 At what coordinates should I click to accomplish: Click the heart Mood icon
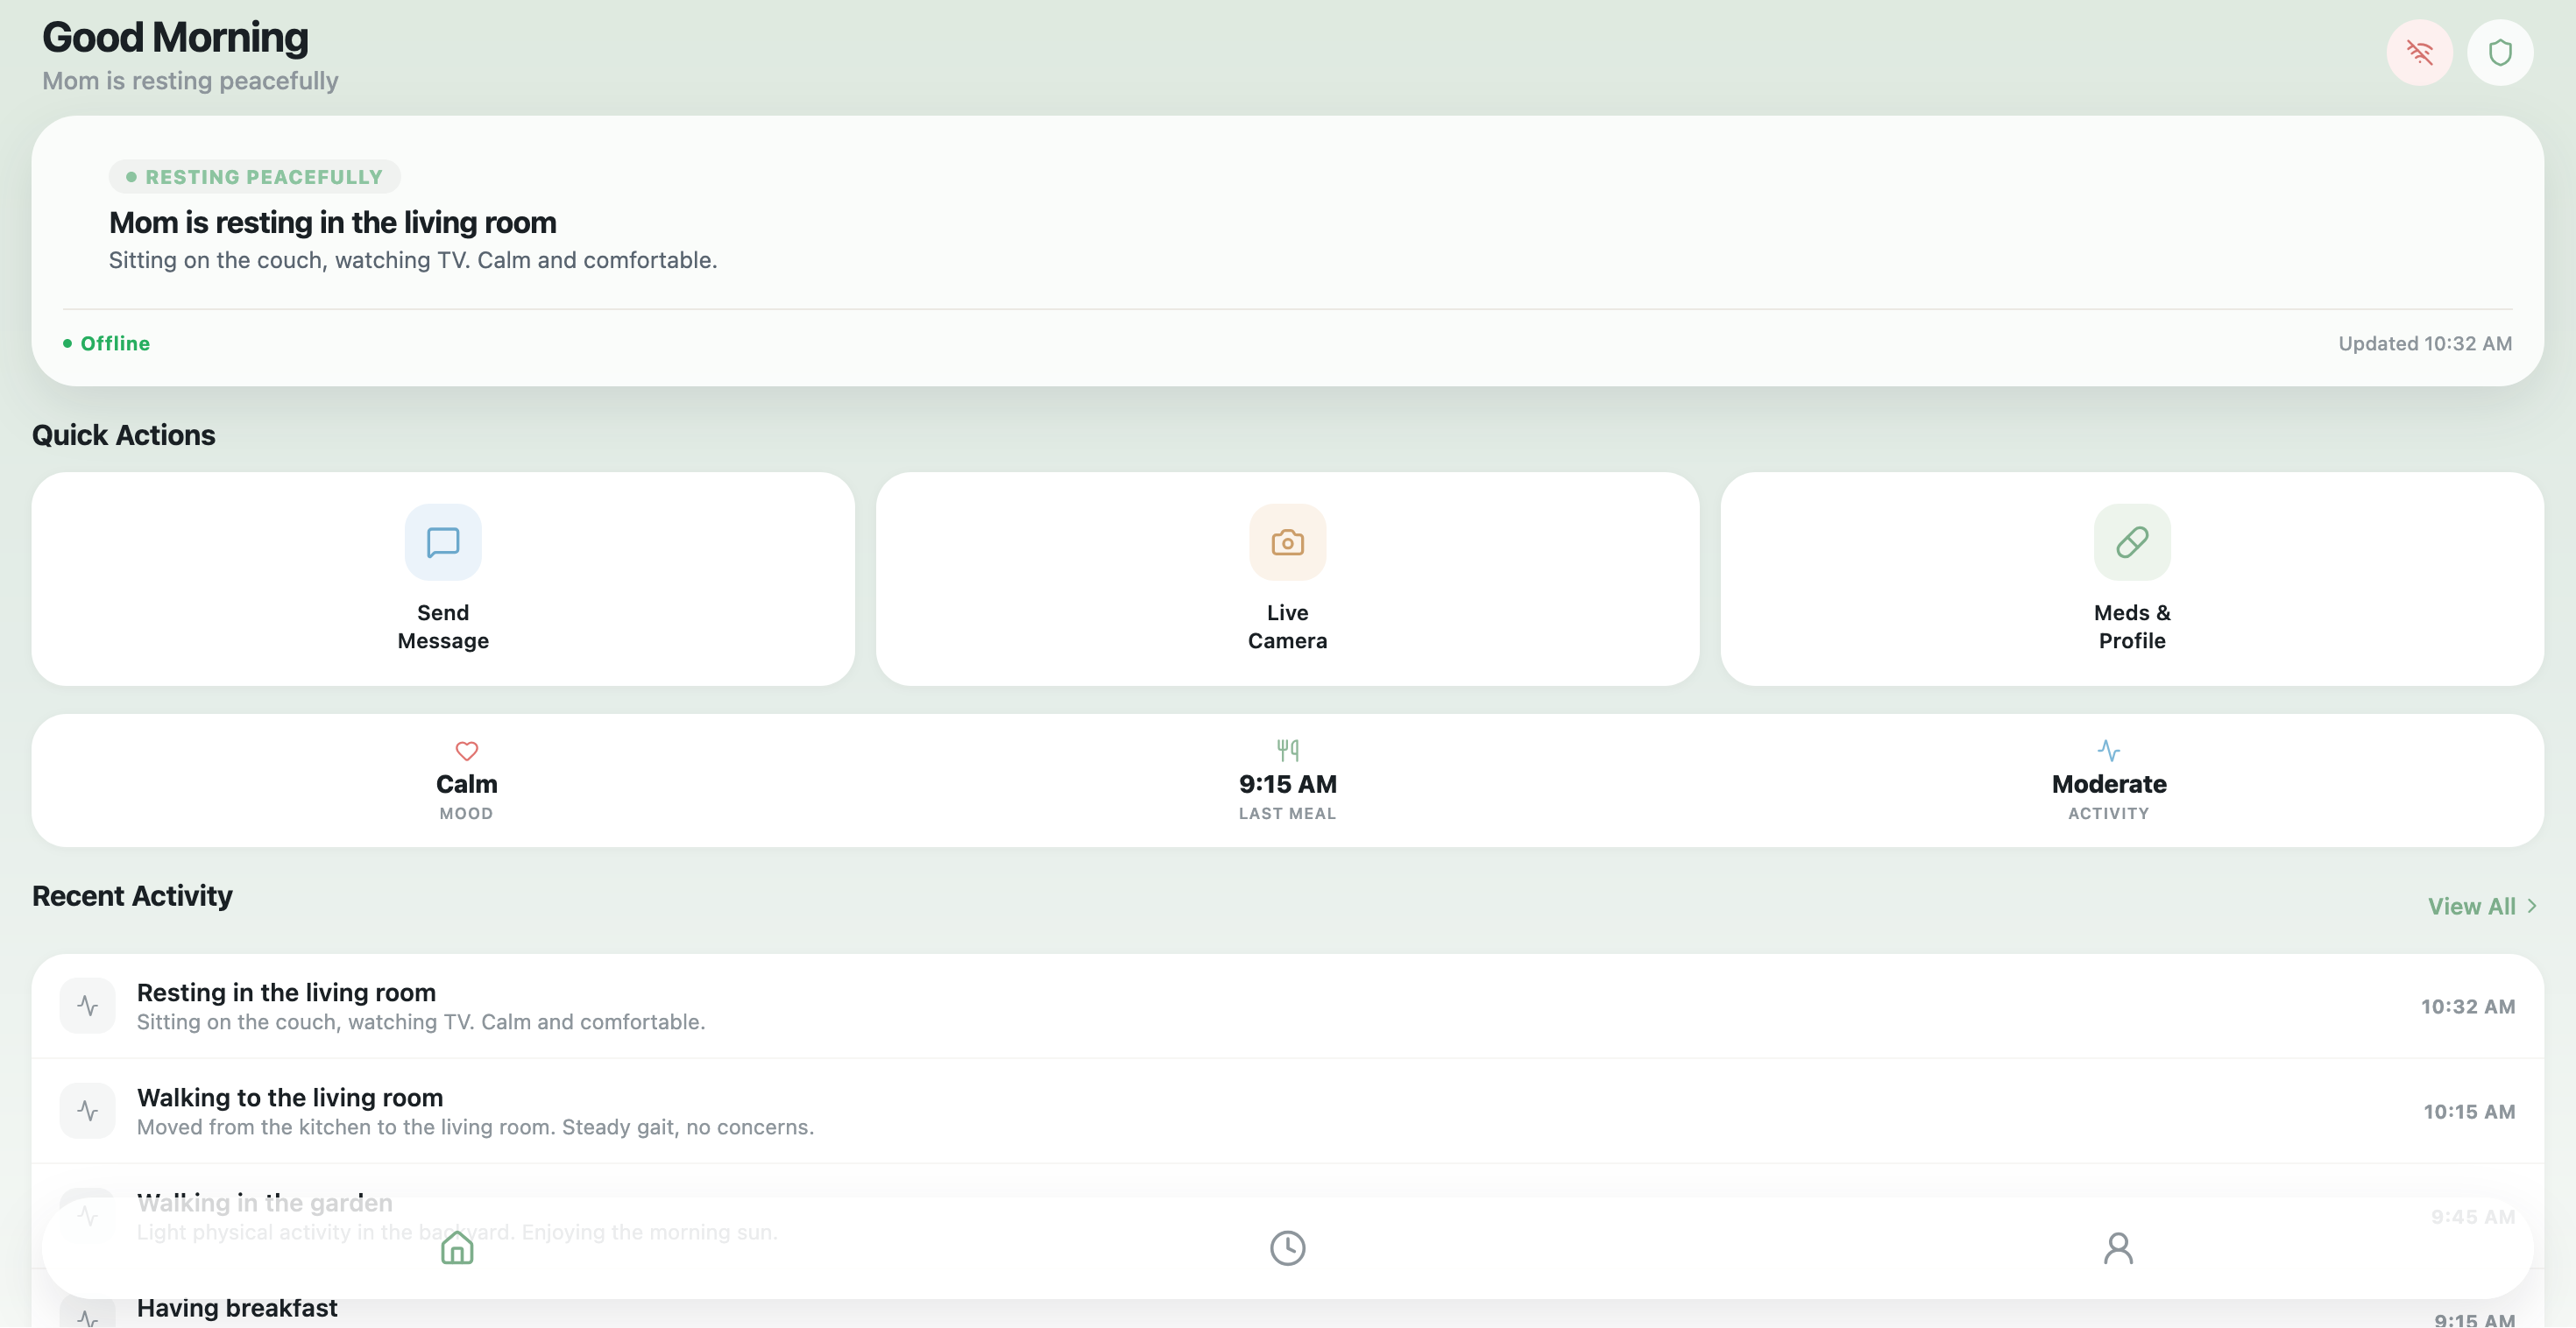tap(466, 750)
